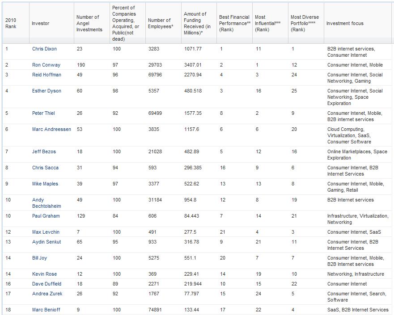Click funding value 84.443
394x315 pixels.
coord(191,216)
